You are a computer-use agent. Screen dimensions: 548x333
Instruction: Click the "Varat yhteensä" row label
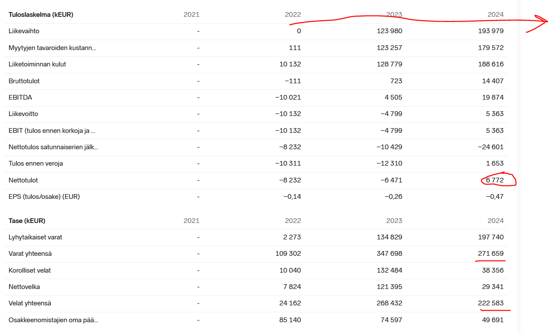(x=30, y=254)
